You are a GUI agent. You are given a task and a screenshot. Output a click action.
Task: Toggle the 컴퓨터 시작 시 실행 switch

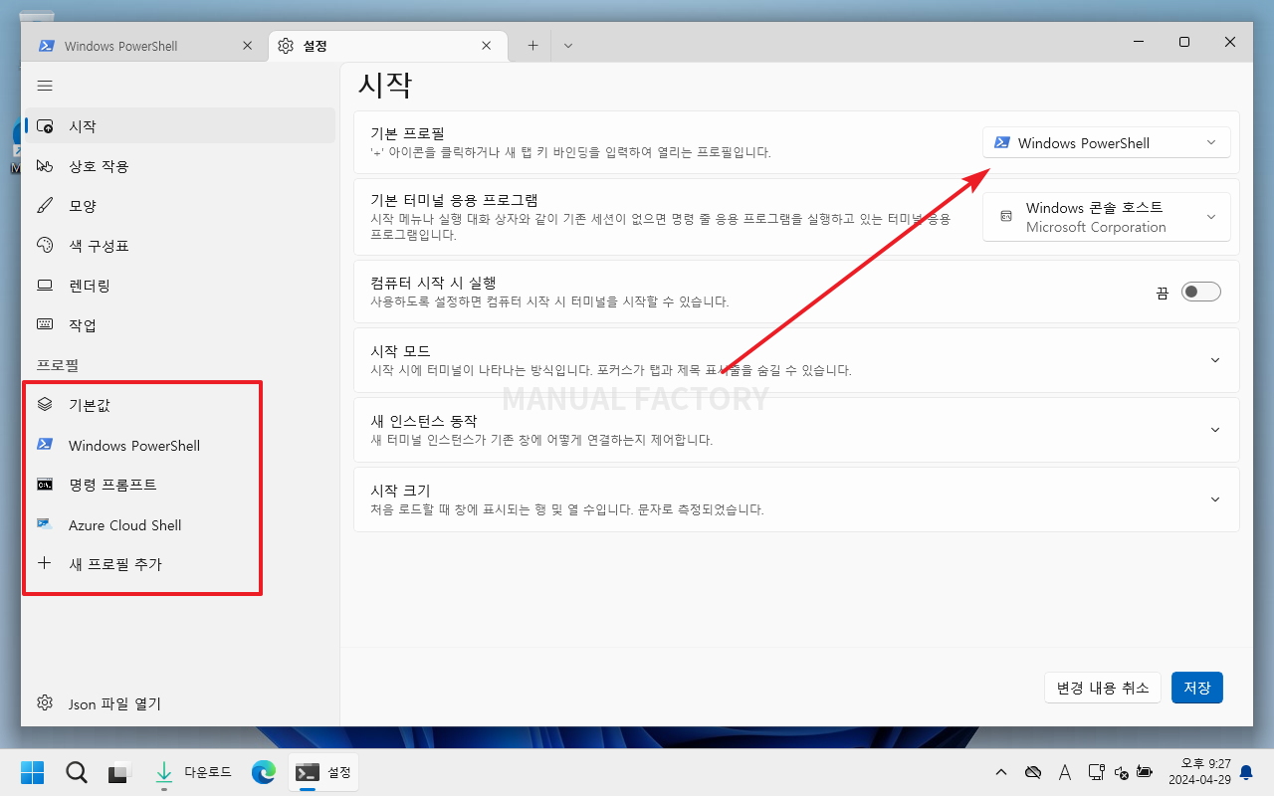point(1200,292)
